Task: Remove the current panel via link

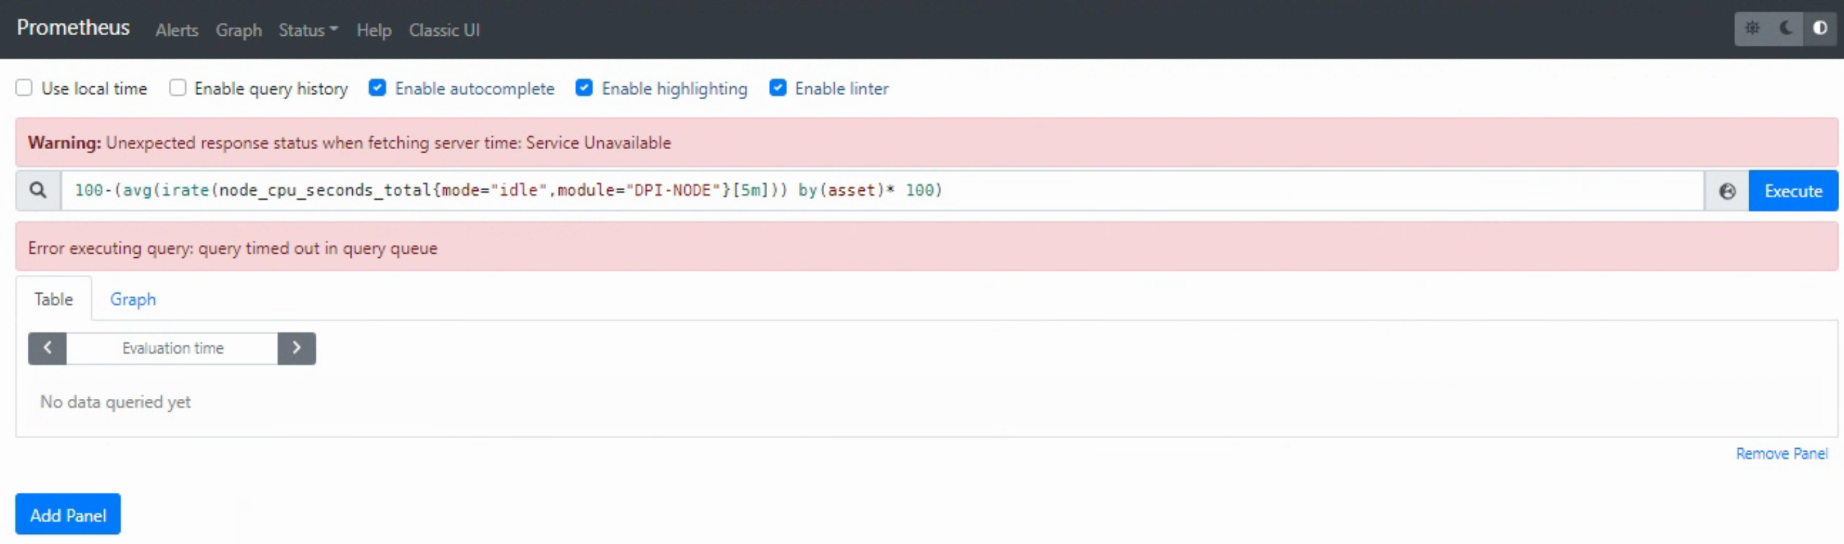Action: click(1781, 453)
